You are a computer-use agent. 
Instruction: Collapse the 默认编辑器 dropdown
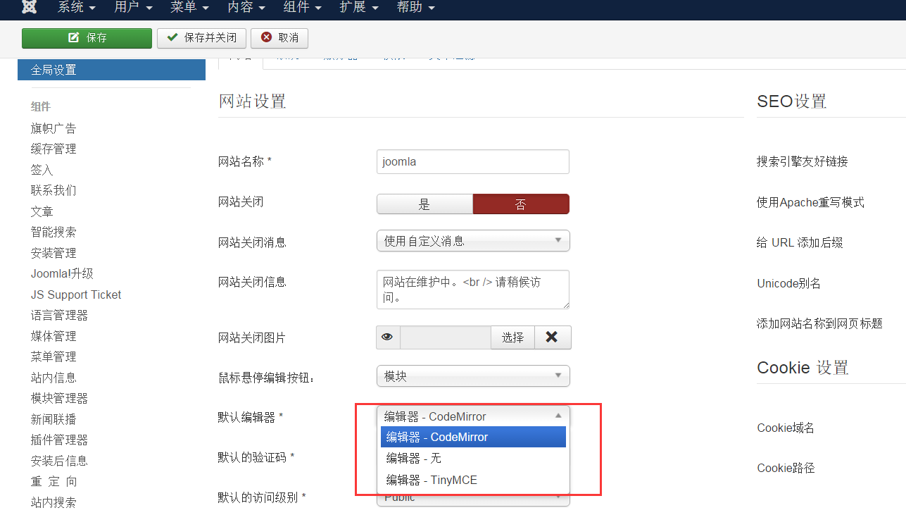473,416
